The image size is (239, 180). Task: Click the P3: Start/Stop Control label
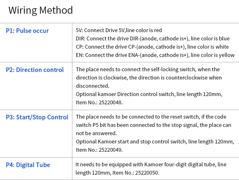37,117
